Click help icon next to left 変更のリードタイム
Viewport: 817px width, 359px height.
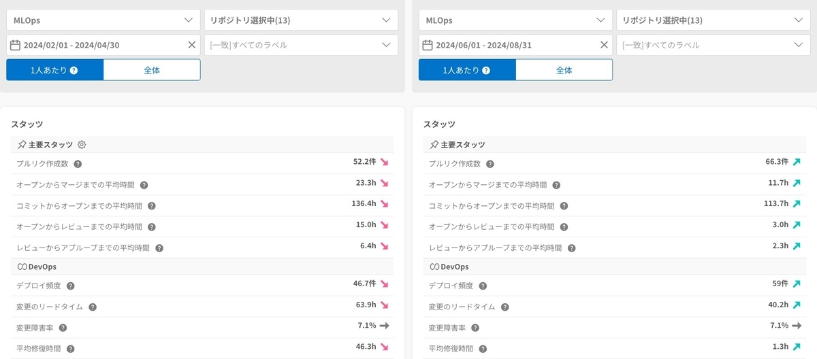[x=93, y=307]
